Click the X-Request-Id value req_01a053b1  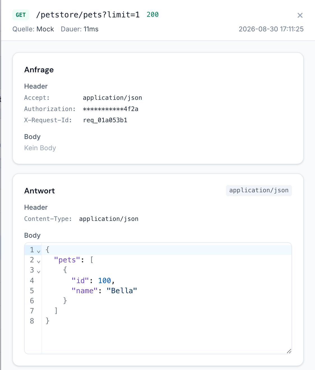click(105, 120)
